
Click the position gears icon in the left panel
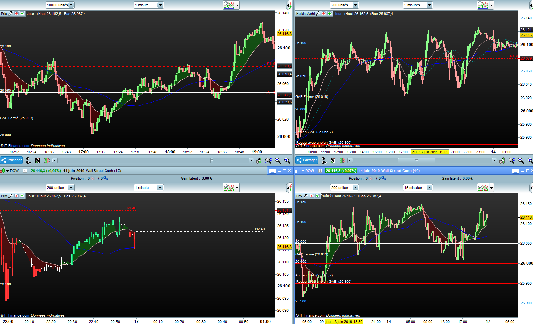click(x=105, y=178)
